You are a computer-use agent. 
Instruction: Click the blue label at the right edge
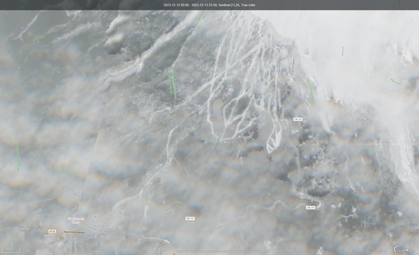411,169
